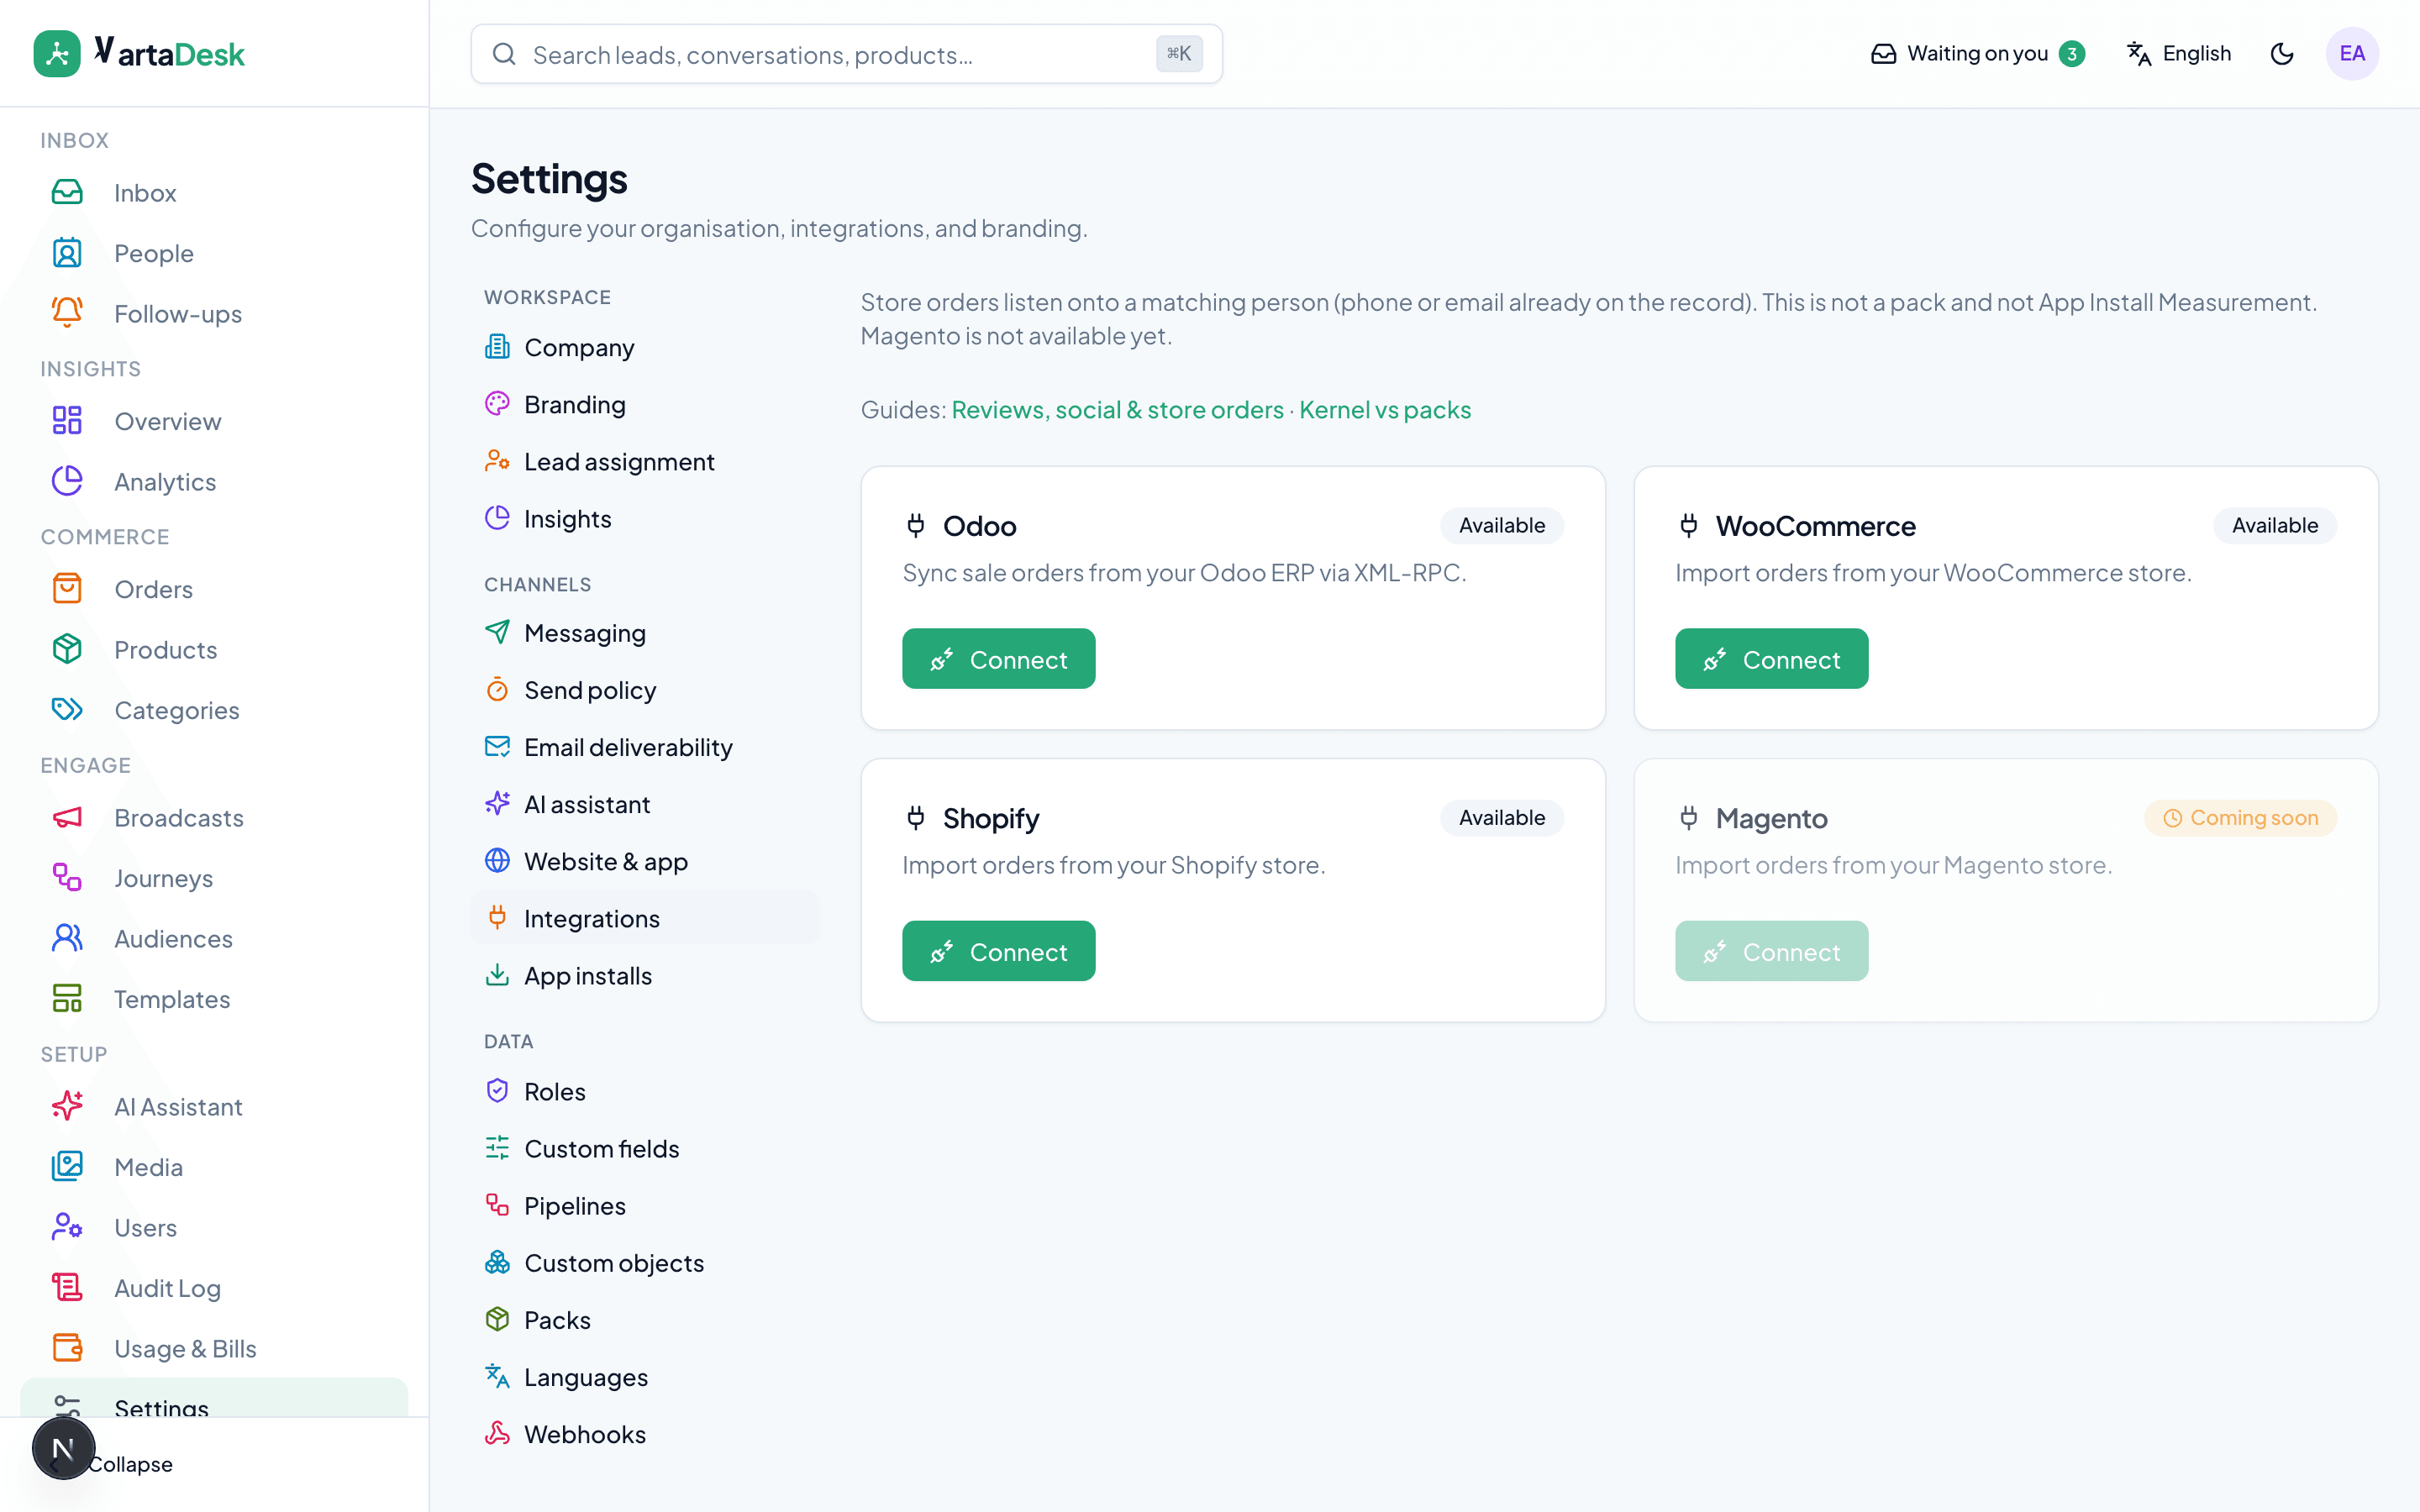2420x1512 pixels.
Task: Open Analytics pie chart icon
Action: pyautogui.click(x=67, y=481)
